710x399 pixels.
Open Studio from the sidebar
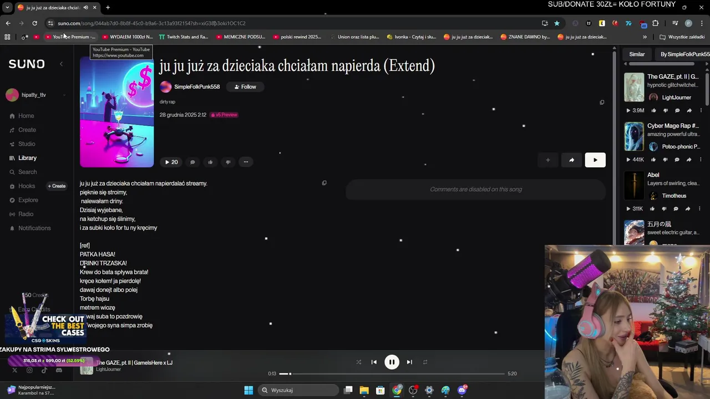[x=22, y=144]
